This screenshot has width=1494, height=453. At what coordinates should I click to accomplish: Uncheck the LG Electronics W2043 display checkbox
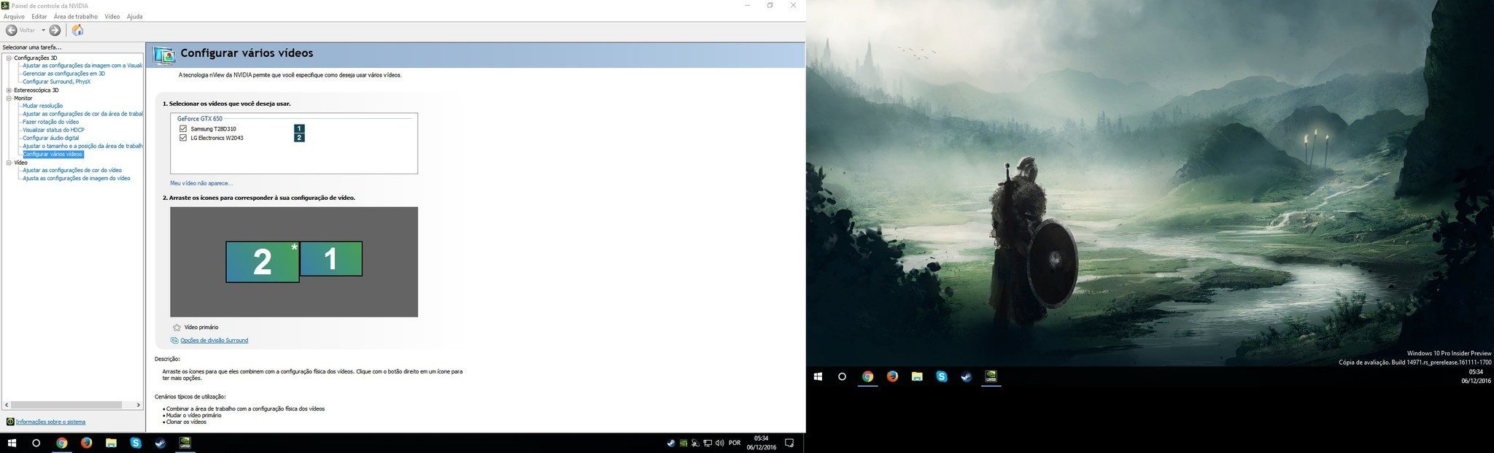point(183,137)
